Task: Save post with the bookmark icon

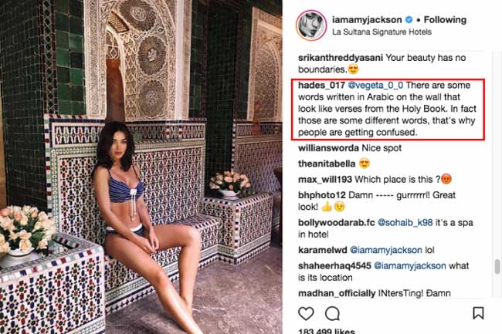Action: click(478, 313)
